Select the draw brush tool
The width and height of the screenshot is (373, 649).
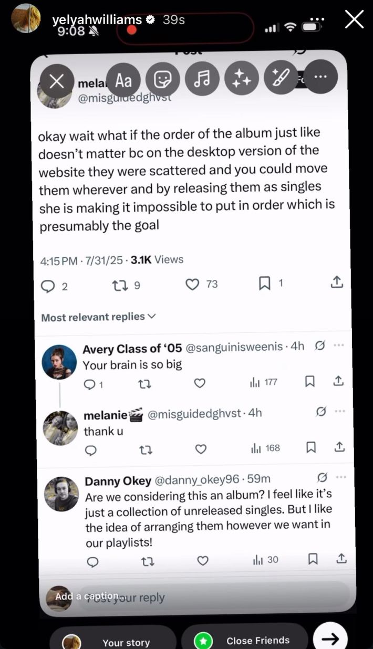pos(280,80)
